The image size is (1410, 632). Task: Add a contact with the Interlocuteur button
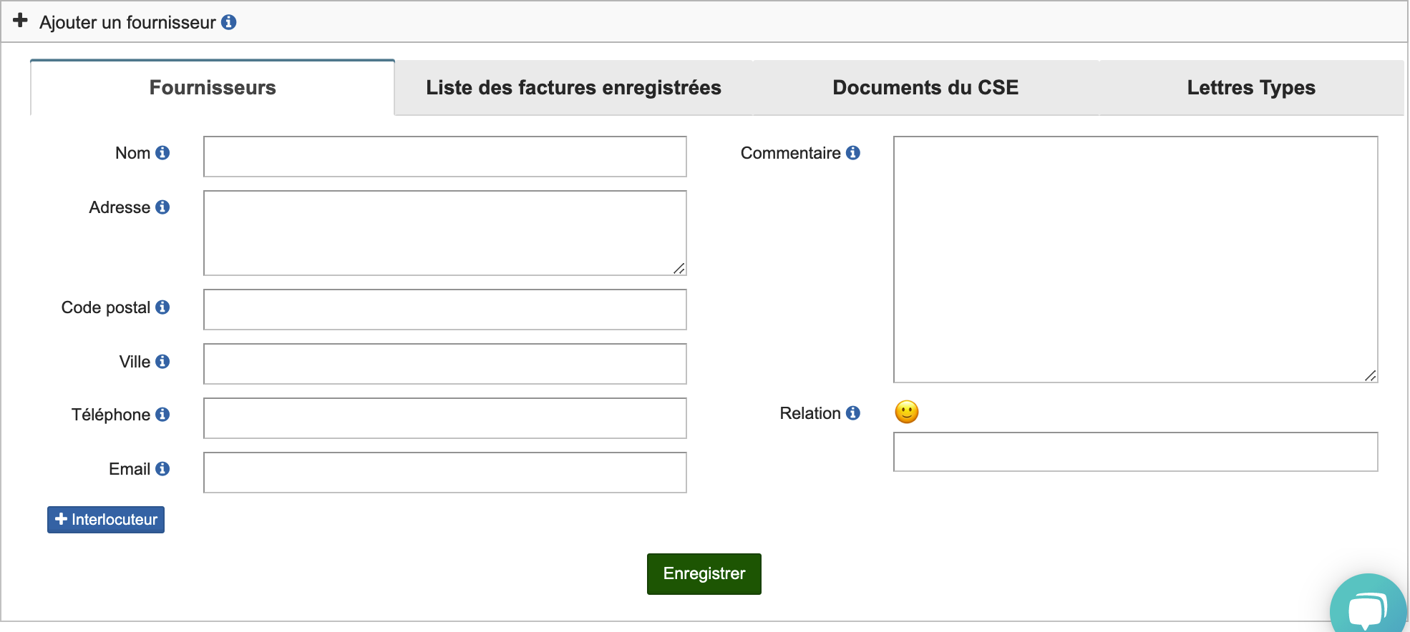click(106, 520)
